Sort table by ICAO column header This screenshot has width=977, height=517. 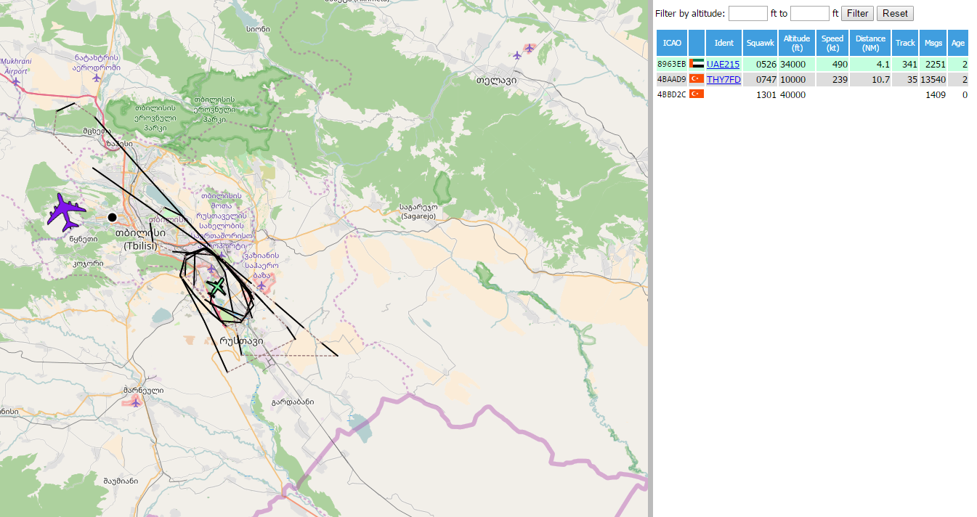point(672,43)
